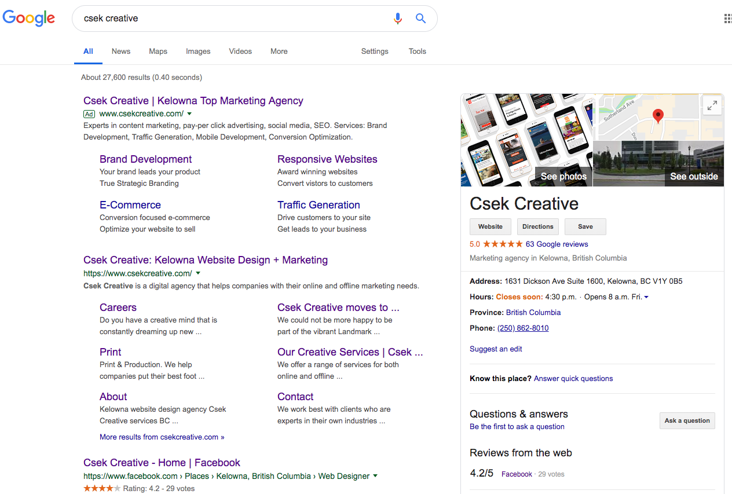The image size is (732, 494).
Task: Click More results from csekcreative.com
Action: coord(162,437)
